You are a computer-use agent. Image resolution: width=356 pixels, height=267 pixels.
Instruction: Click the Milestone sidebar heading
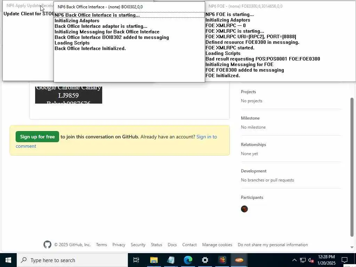250,118
